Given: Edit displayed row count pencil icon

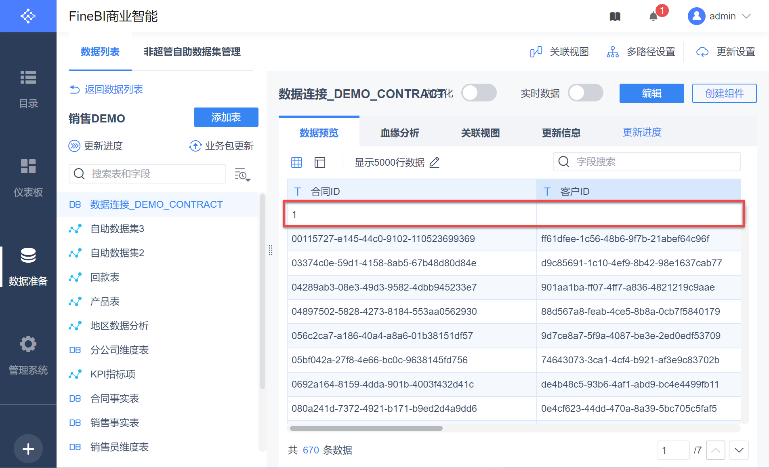Looking at the screenshot, I should point(435,162).
